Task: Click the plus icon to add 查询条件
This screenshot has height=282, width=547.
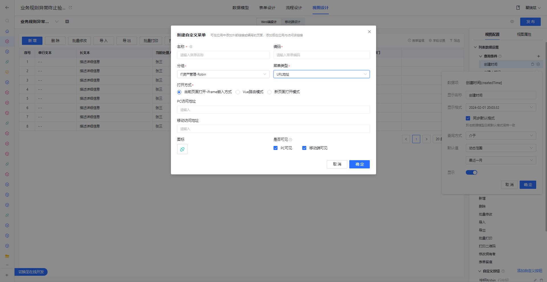Action: pos(538,56)
